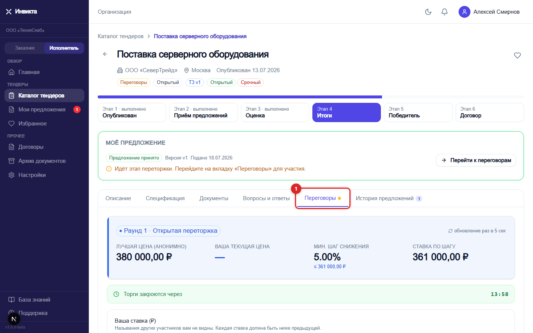This screenshot has width=533, height=333.
Task: Click the База знаний book icon
Action: click(x=11, y=300)
